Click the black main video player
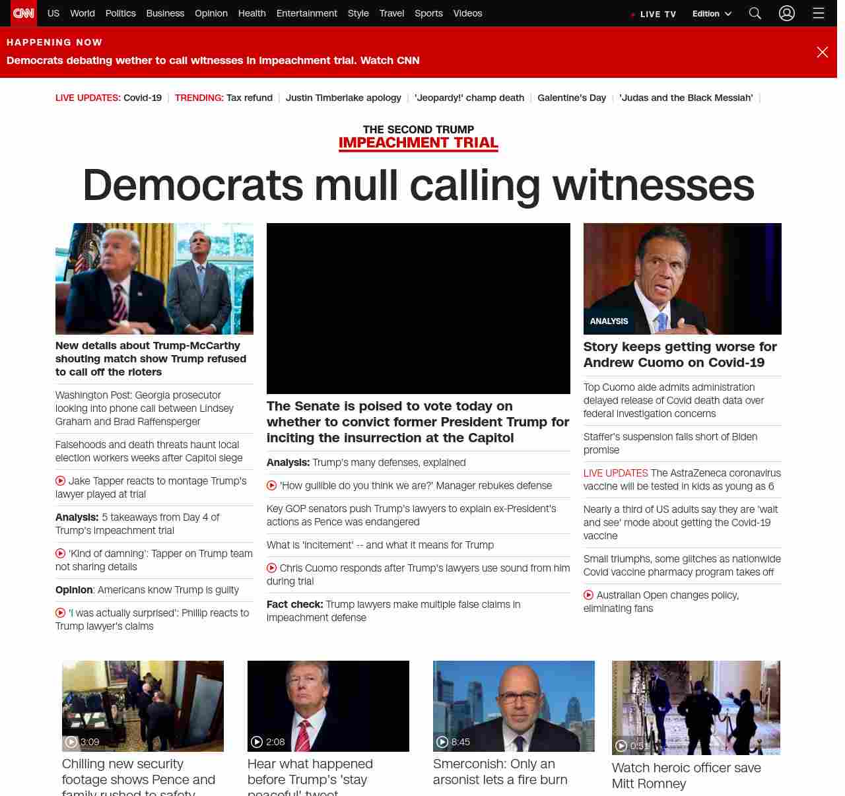The height and width of the screenshot is (796, 845). point(418,308)
